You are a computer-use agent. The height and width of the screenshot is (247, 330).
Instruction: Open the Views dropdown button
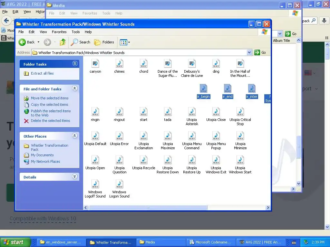click(x=125, y=42)
